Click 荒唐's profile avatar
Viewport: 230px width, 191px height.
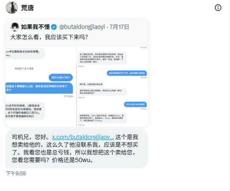click(12, 8)
